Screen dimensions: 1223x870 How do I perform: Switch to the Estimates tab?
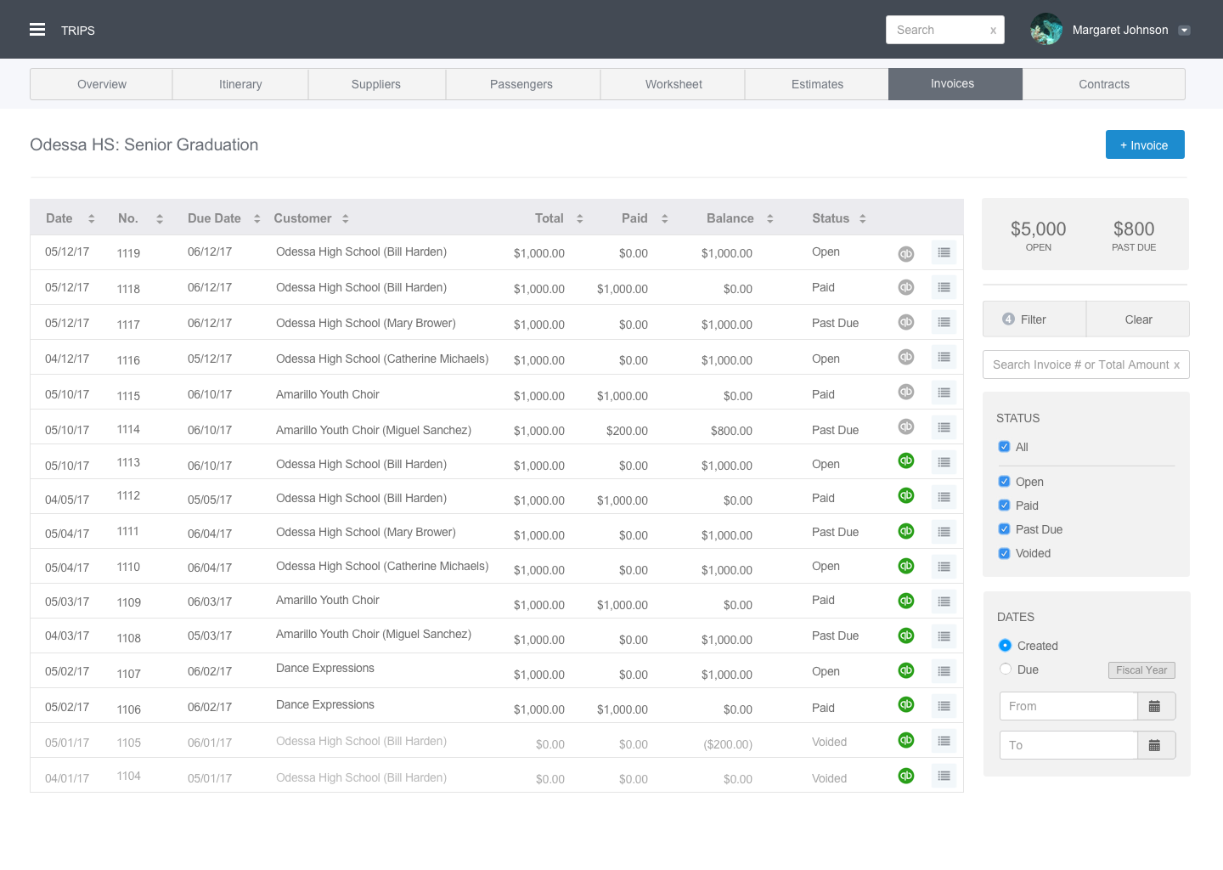[x=817, y=84]
